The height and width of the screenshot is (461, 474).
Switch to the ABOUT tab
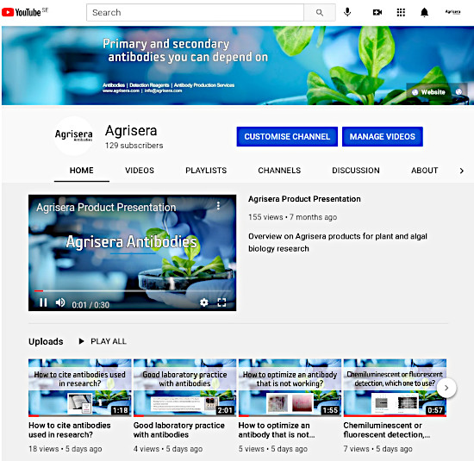424,171
